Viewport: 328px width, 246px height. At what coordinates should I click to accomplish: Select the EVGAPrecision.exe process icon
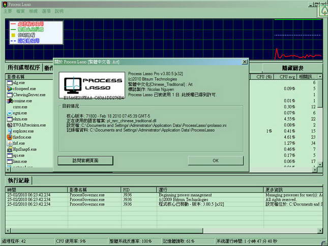point(10,125)
